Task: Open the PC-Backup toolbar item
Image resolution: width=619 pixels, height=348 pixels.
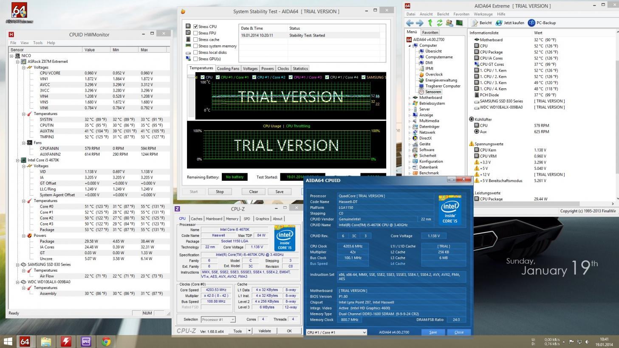Action: tap(542, 23)
